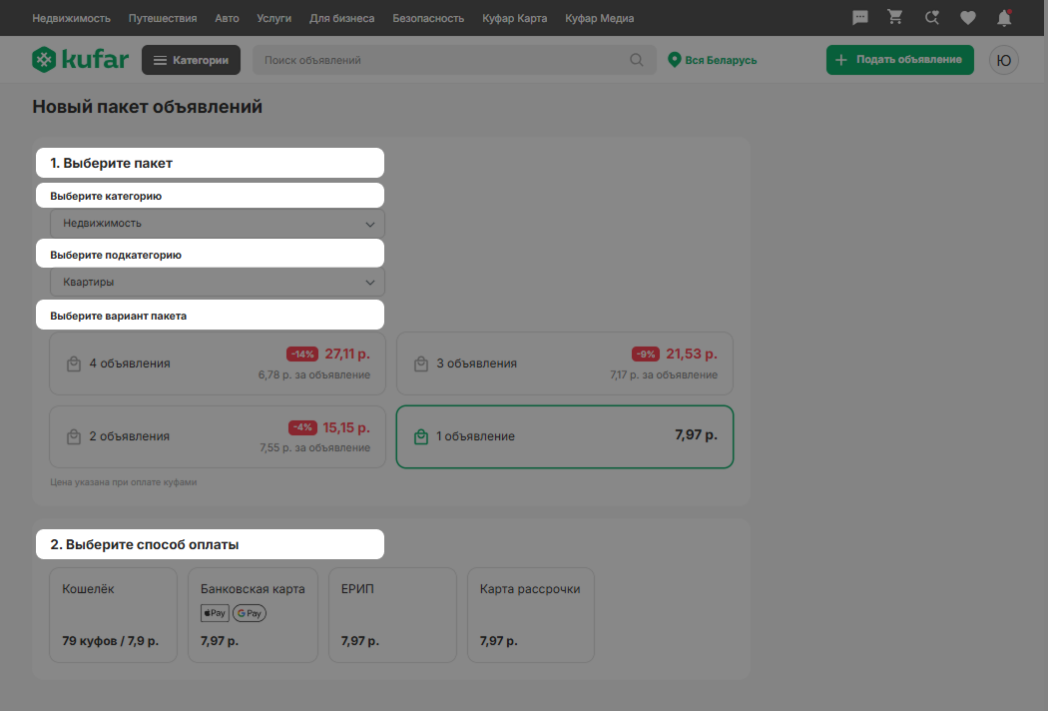Select the 4 объявления package option
The width and height of the screenshot is (1048, 711).
(x=218, y=363)
